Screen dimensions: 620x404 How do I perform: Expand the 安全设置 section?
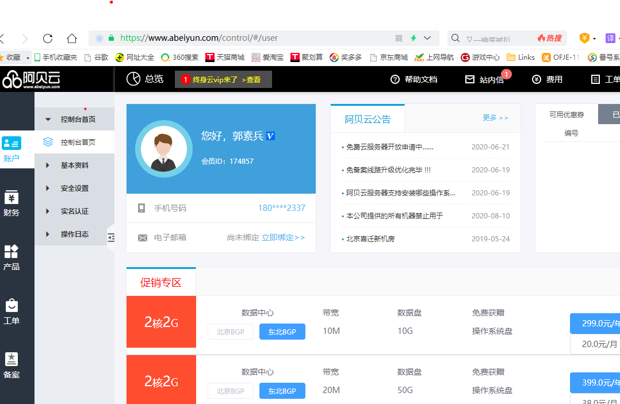point(74,188)
